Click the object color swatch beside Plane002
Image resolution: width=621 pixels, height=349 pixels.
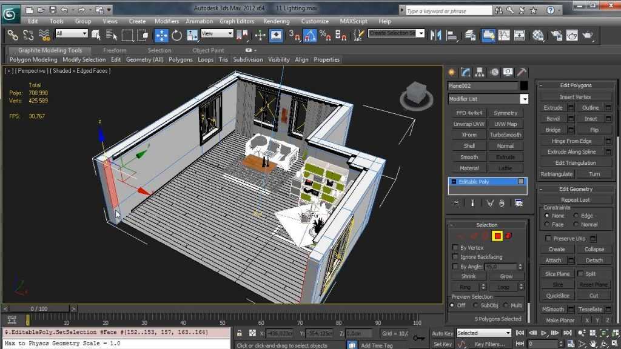[523, 86]
